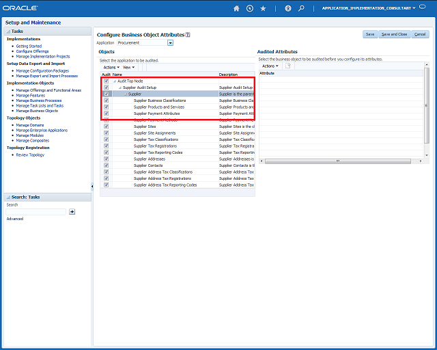
Task: Open Manage Configuration Packages link
Action: coord(42,70)
